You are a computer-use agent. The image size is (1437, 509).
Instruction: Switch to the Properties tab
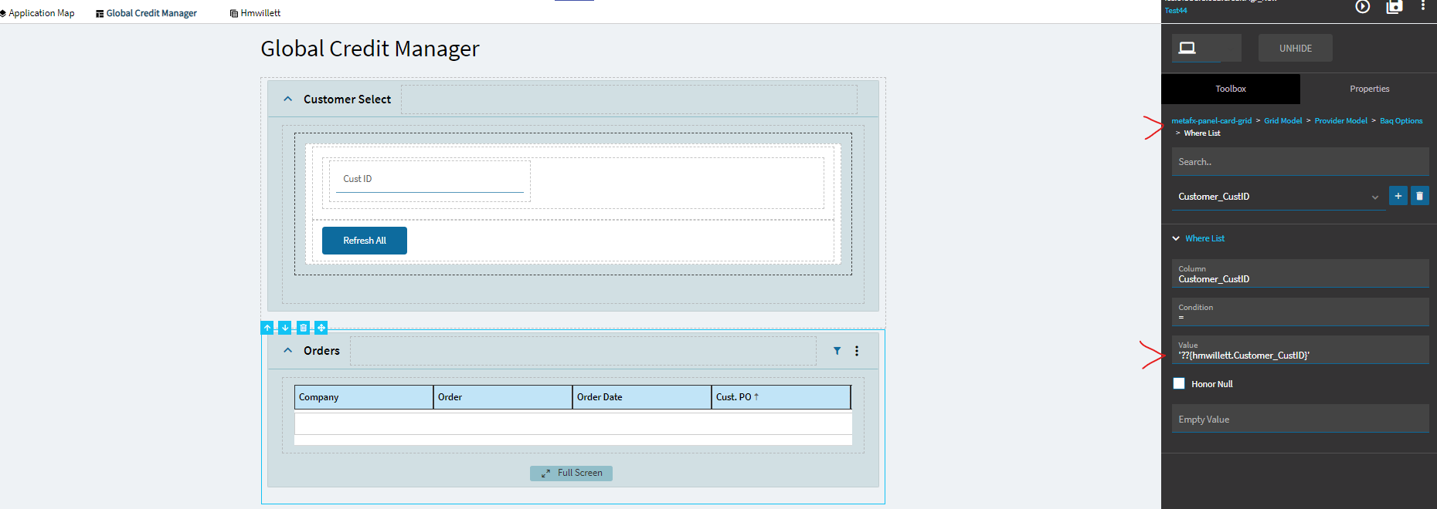pyautogui.click(x=1369, y=89)
